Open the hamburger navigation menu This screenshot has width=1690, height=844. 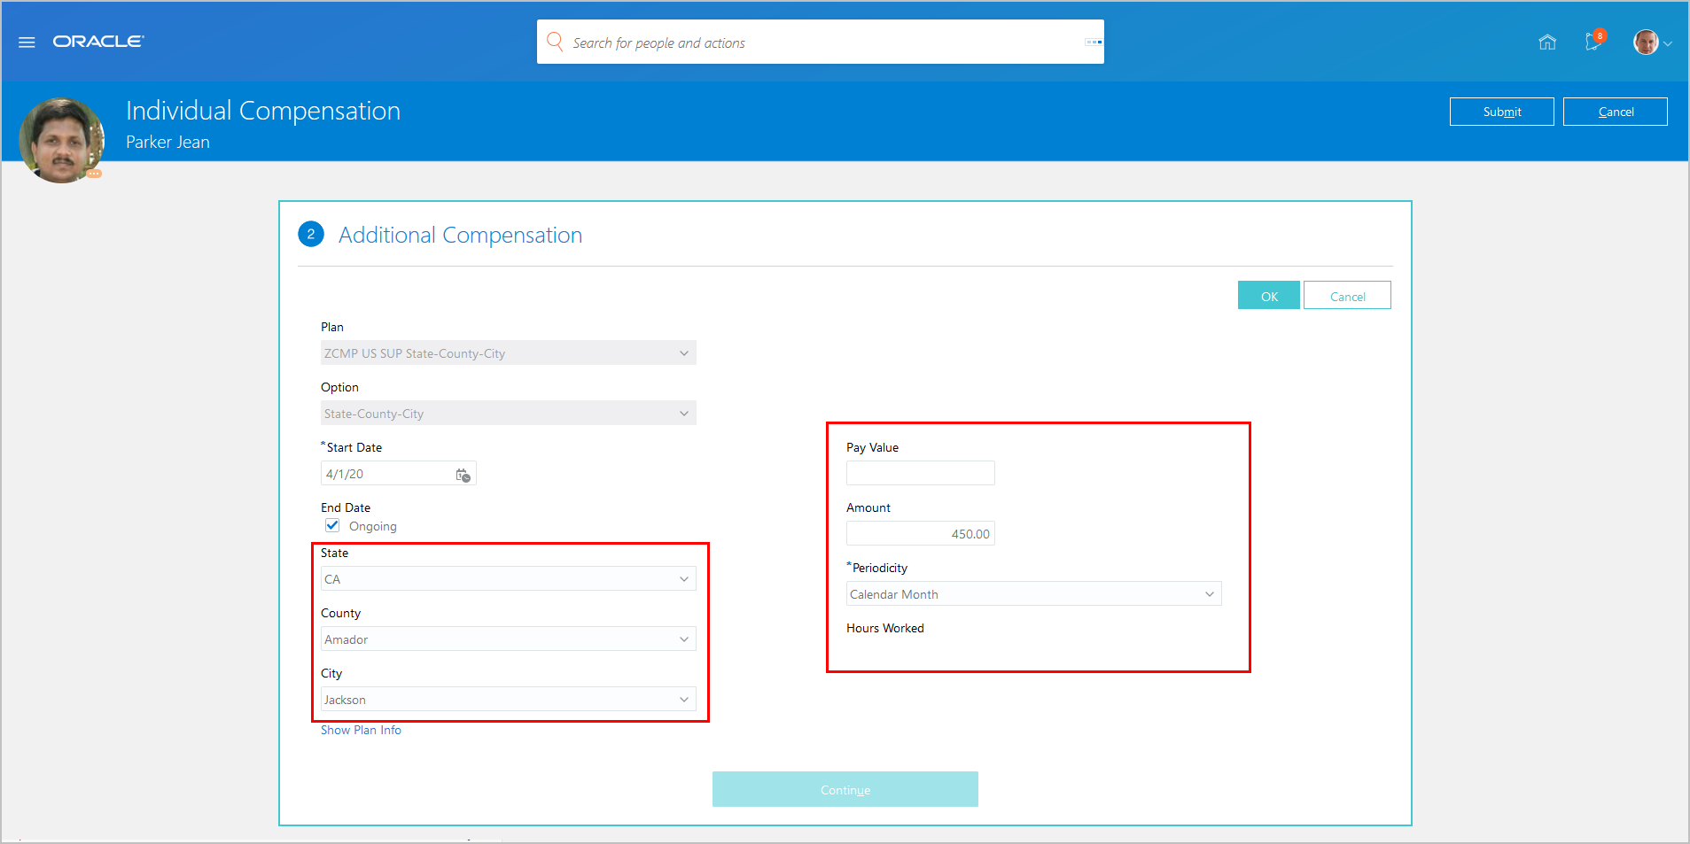pyautogui.click(x=27, y=43)
